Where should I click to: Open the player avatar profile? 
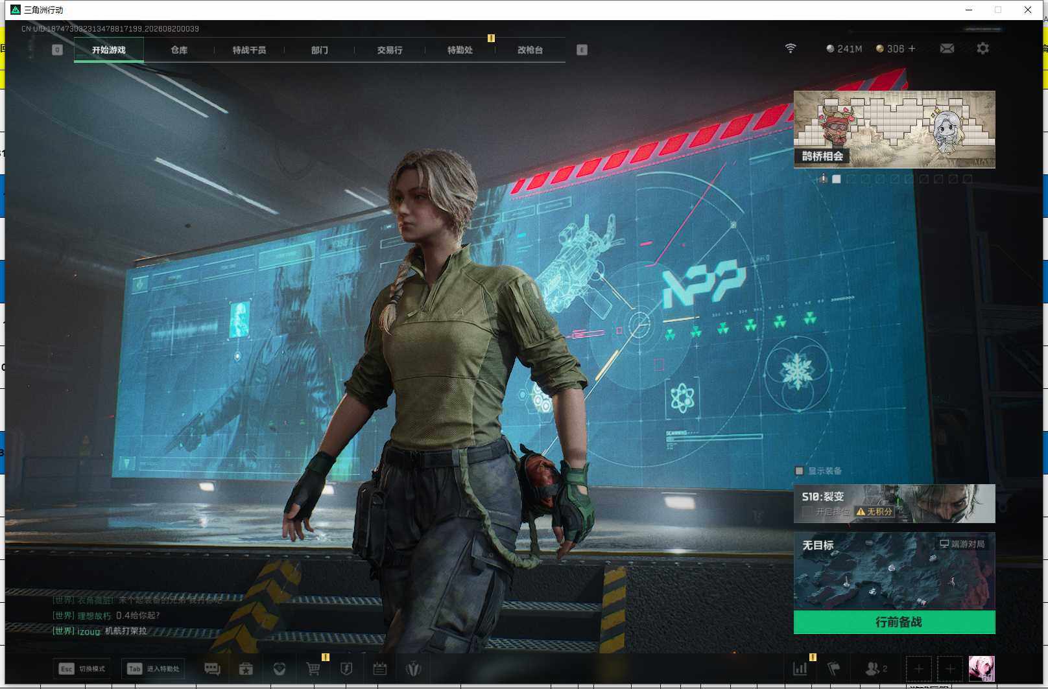tap(981, 669)
